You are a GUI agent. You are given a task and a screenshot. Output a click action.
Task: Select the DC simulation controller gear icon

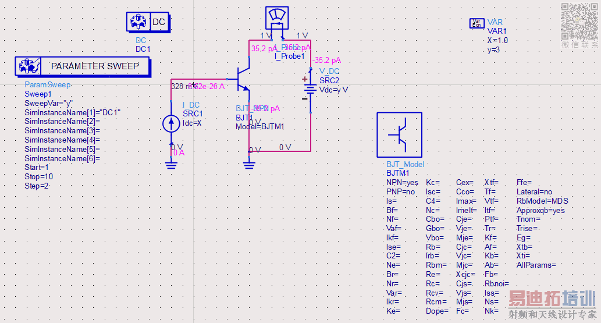click(x=138, y=22)
